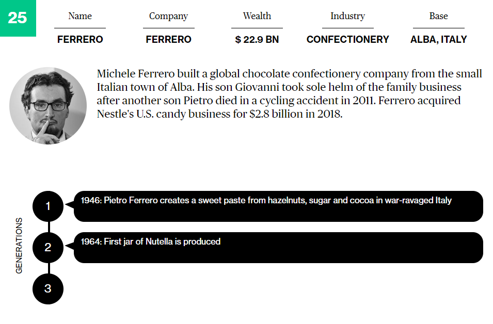This screenshot has width=493, height=324.
Task: Click the FERRERO name value
Action: point(80,39)
